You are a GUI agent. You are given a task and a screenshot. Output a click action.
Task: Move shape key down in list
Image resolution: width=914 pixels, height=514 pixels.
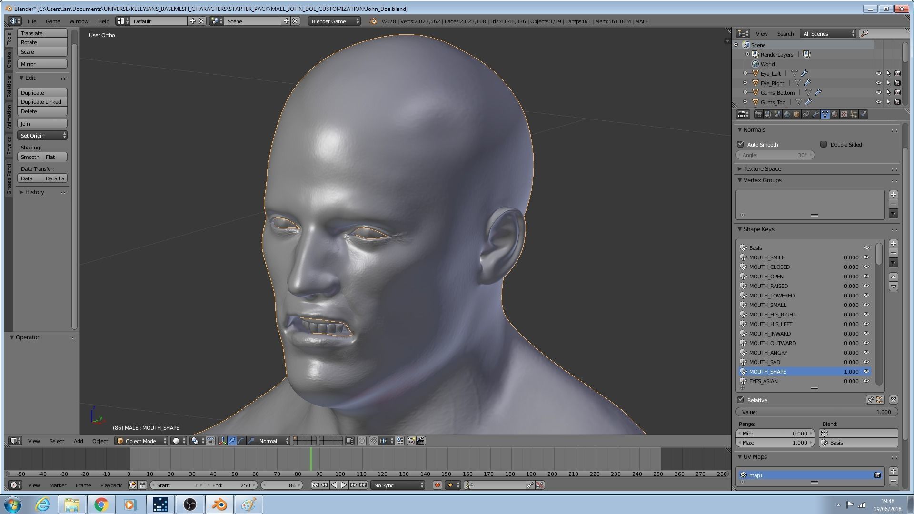pyautogui.click(x=894, y=287)
